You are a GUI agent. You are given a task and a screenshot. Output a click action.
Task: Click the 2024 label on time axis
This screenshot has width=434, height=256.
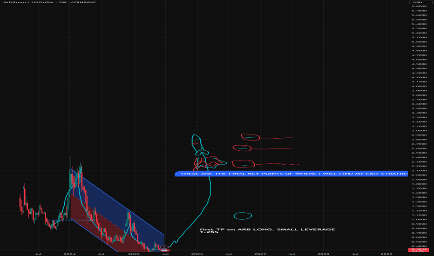[x=69, y=254]
